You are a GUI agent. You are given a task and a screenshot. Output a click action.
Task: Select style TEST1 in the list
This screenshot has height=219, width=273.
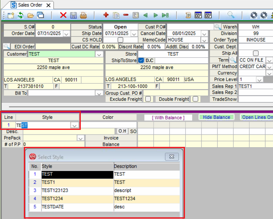coord(77,182)
